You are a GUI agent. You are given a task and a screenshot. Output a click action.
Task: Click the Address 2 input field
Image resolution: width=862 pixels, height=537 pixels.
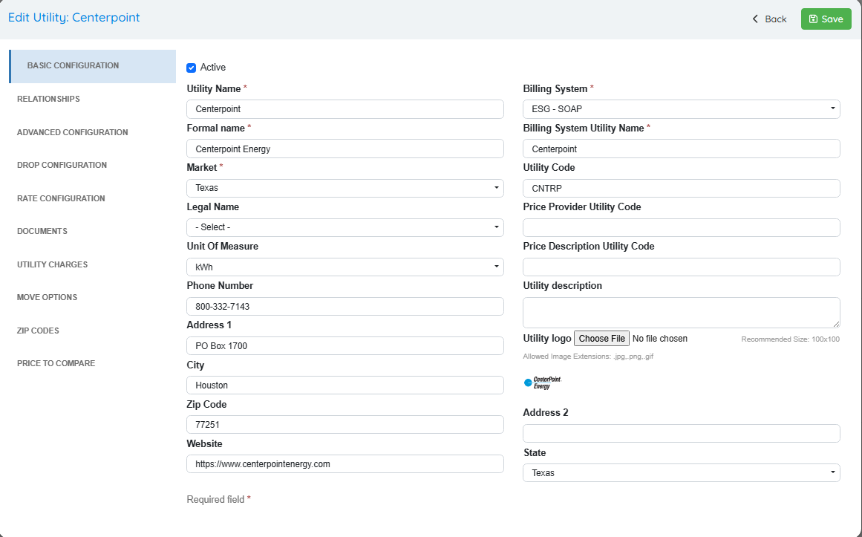[681, 433]
